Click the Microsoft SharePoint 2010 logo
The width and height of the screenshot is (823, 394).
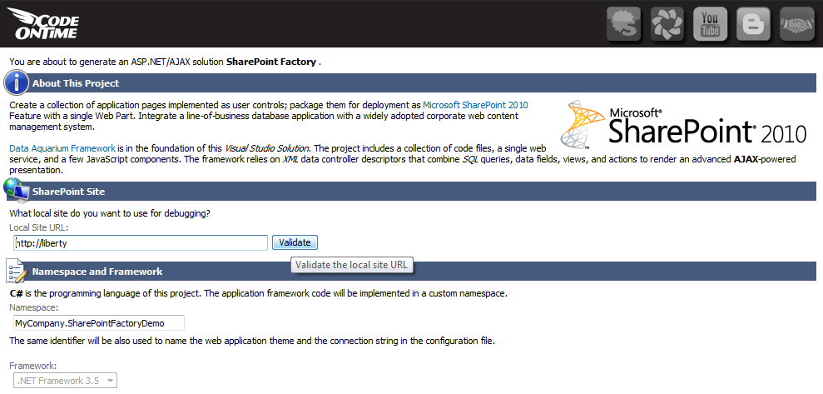tap(683, 124)
